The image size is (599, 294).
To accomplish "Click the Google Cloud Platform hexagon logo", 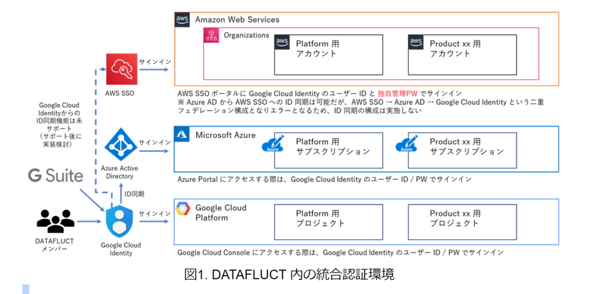I will click(x=183, y=208).
